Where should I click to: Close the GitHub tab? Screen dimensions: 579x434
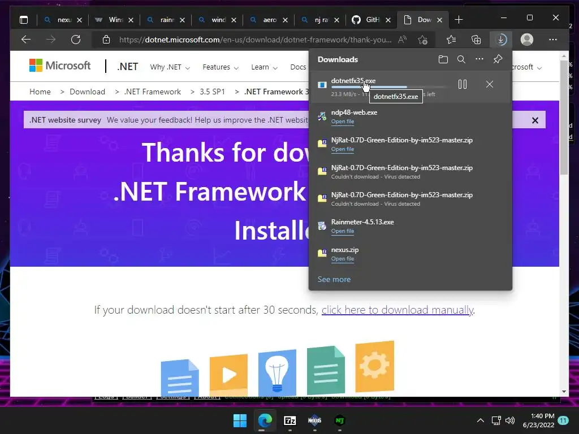(388, 20)
